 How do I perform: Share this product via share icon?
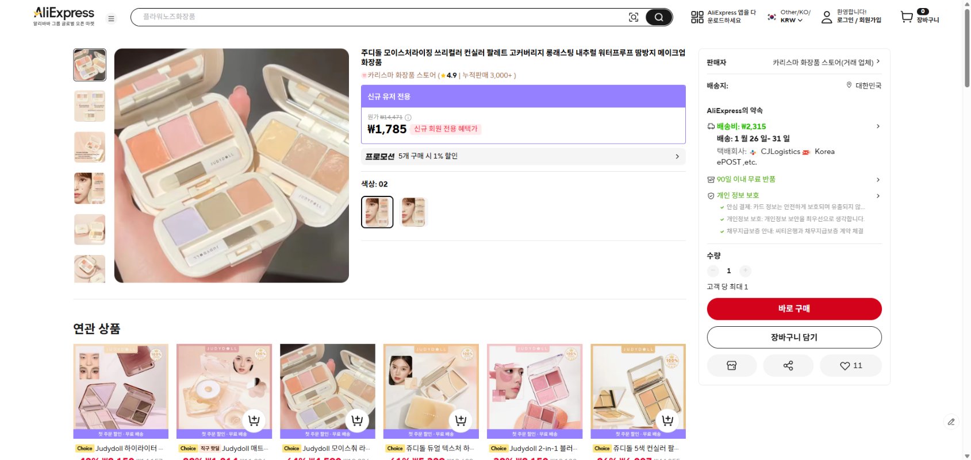[x=788, y=365]
